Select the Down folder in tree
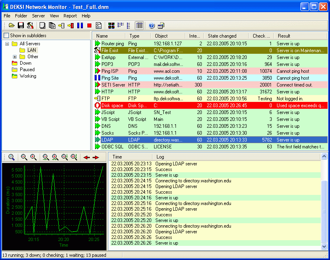Viewport: 330px width, 260px height. (x=25, y=63)
